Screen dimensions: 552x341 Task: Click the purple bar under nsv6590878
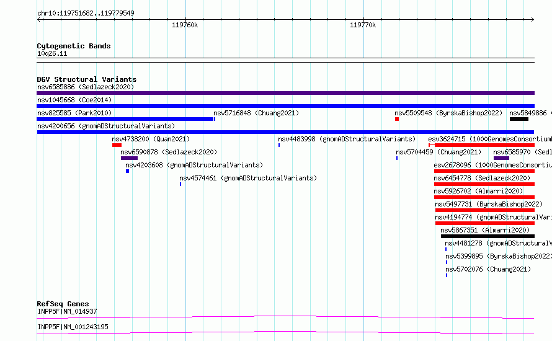pyautogui.click(x=129, y=158)
